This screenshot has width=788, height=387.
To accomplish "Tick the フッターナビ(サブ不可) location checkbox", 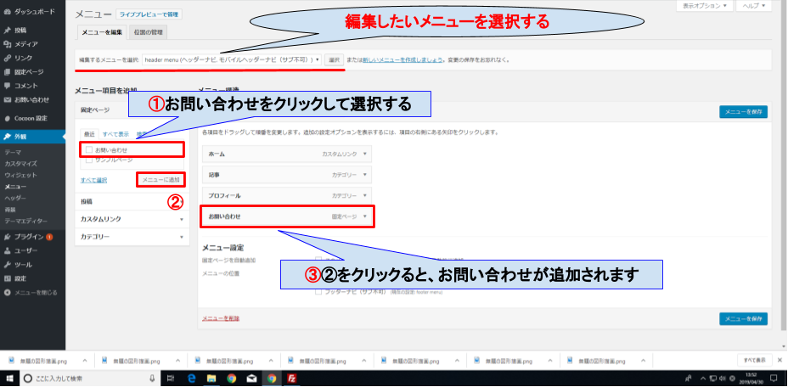I will (318, 291).
